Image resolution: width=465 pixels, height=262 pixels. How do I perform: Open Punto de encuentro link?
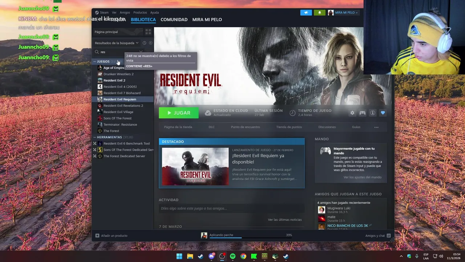click(245, 127)
